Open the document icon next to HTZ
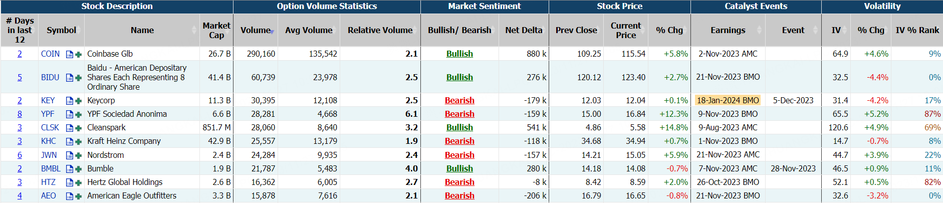943x203 pixels. click(70, 183)
